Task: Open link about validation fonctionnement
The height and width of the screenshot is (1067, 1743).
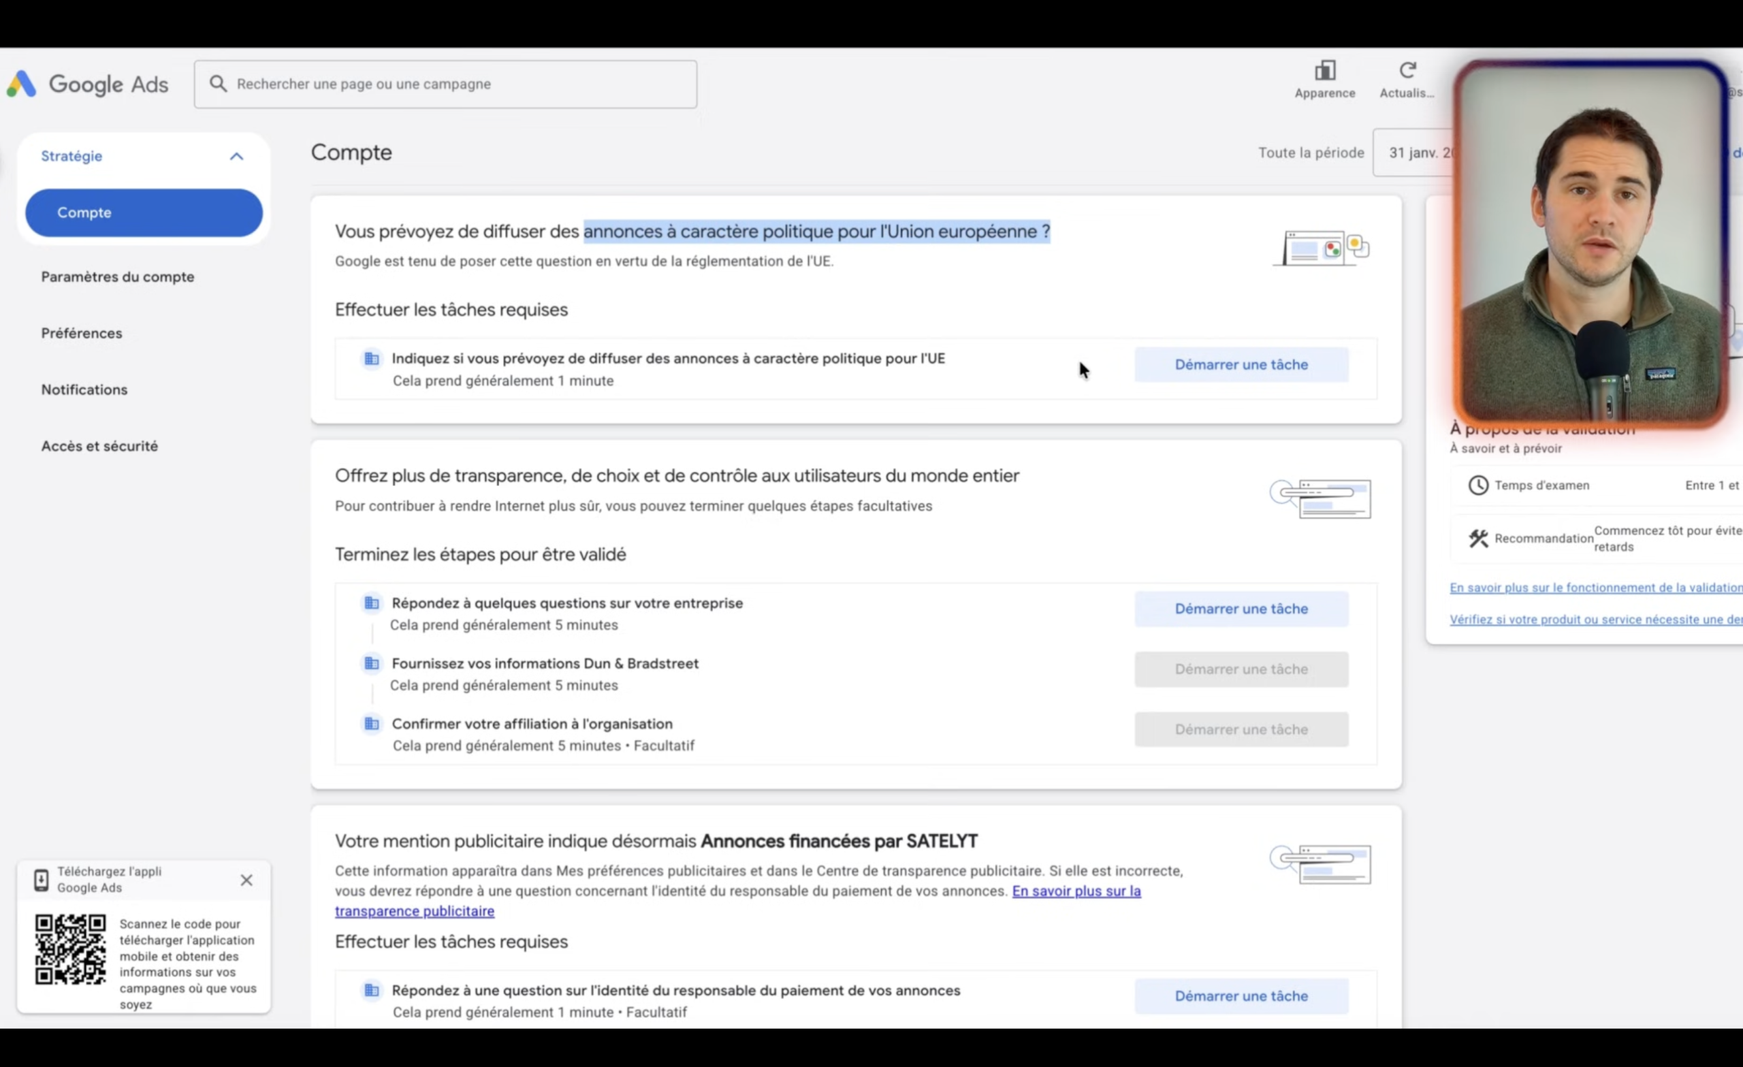Action: click(x=1596, y=588)
